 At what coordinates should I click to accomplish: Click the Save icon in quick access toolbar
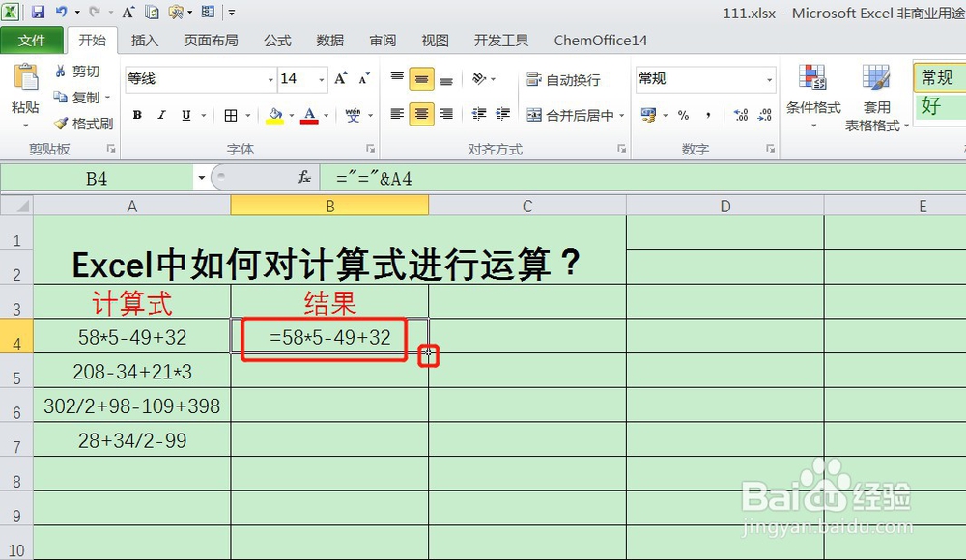(x=39, y=12)
